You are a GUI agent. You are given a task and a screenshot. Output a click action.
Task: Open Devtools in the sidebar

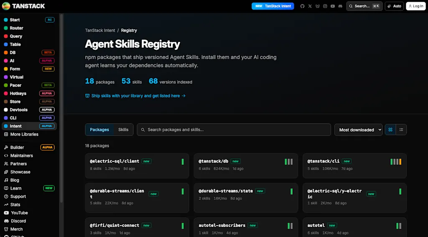pos(29,110)
